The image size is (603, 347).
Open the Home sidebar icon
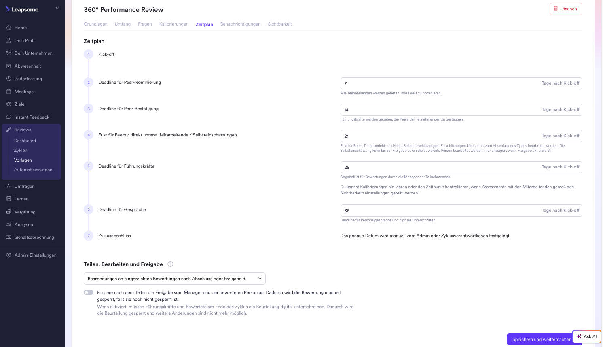coord(8,28)
